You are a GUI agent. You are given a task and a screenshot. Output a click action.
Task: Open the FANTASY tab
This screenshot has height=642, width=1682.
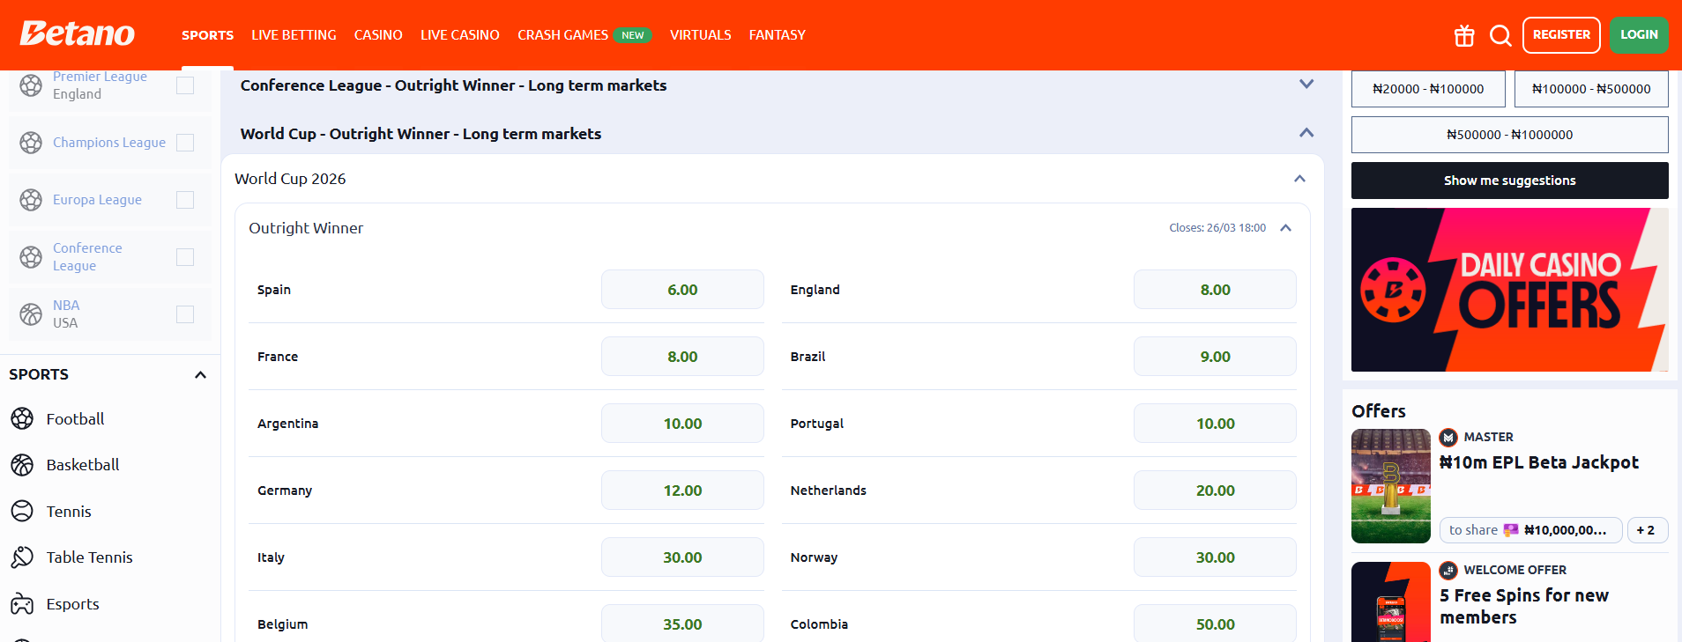[778, 35]
